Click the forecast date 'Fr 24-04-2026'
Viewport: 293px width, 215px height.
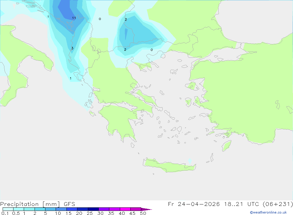(194, 204)
